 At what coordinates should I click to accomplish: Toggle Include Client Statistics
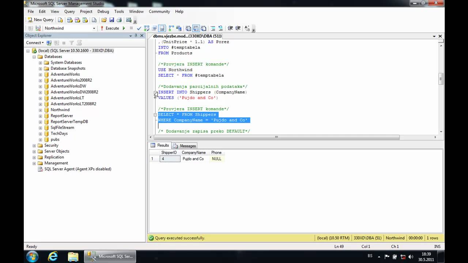coord(179,28)
